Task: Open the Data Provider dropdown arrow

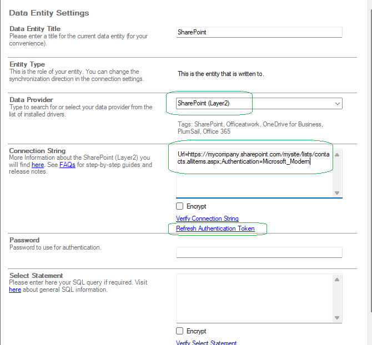Action: tap(338, 104)
